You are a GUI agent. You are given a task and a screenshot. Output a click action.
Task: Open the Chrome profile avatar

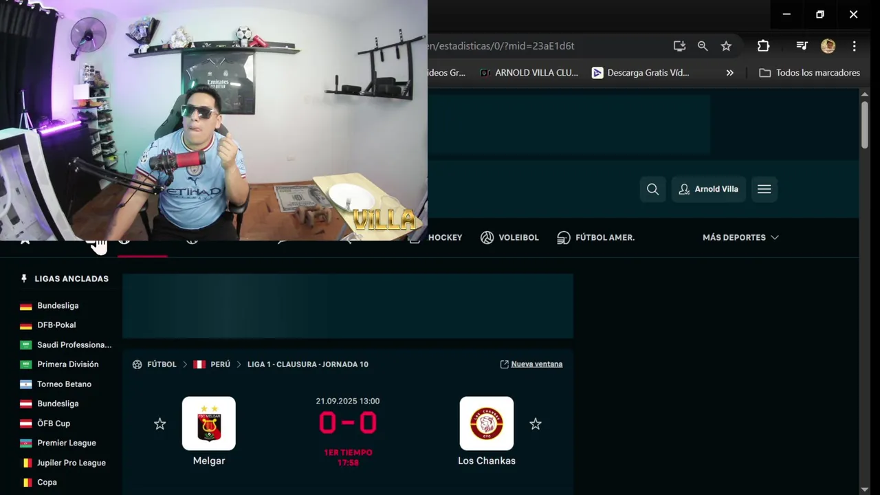[828, 46]
